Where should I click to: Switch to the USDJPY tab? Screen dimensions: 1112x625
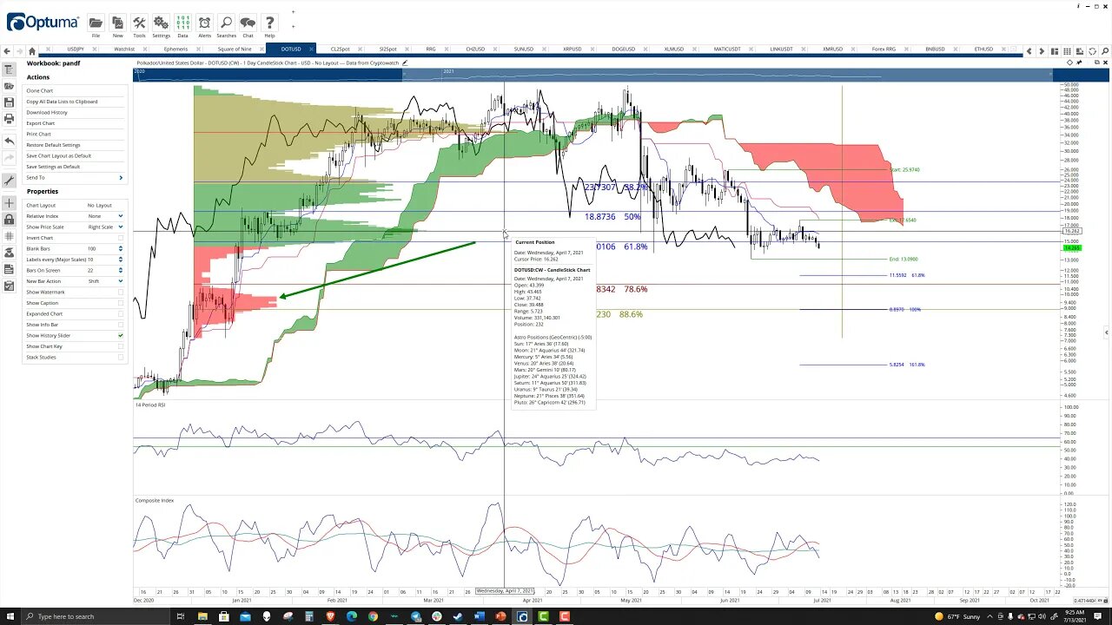76,49
